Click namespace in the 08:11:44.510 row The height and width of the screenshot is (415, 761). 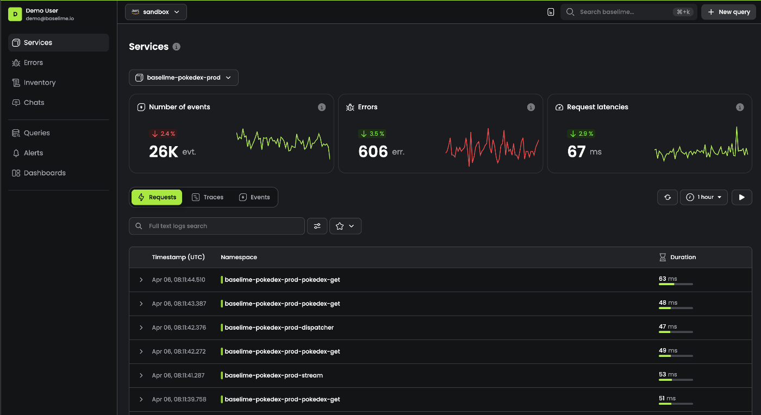tap(282, 280)
